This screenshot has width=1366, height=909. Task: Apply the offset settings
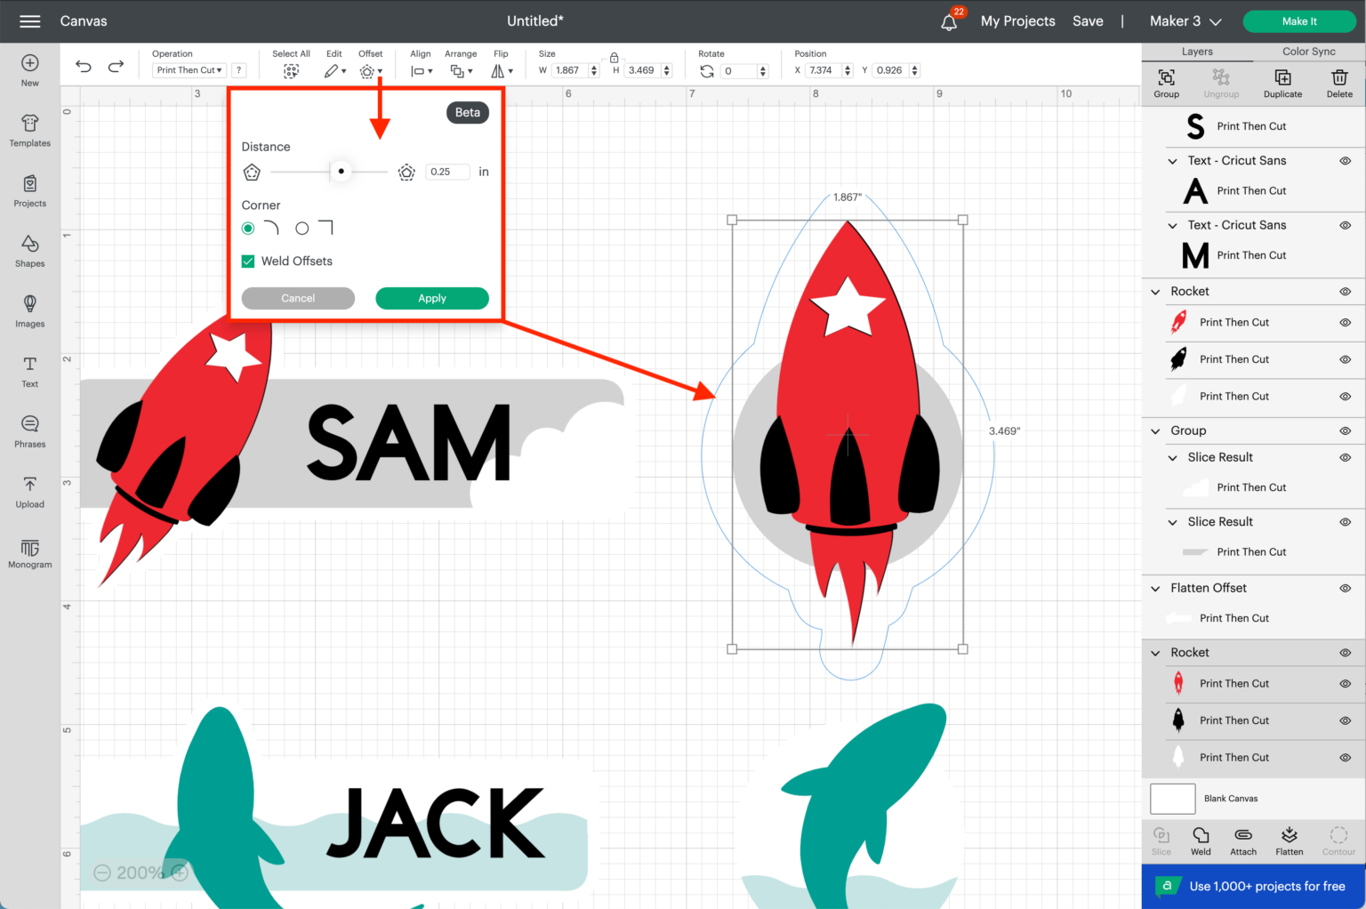tap(432, 299)
